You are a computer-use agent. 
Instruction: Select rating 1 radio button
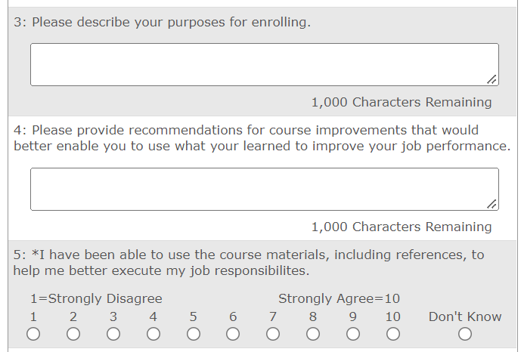coord(34,334)
